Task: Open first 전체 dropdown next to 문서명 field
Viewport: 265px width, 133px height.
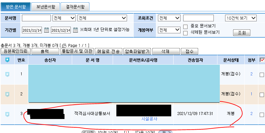Action: [x=64, y=18]
